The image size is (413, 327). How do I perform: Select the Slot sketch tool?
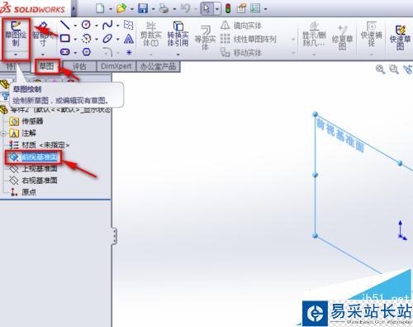(x=65, y=52)
